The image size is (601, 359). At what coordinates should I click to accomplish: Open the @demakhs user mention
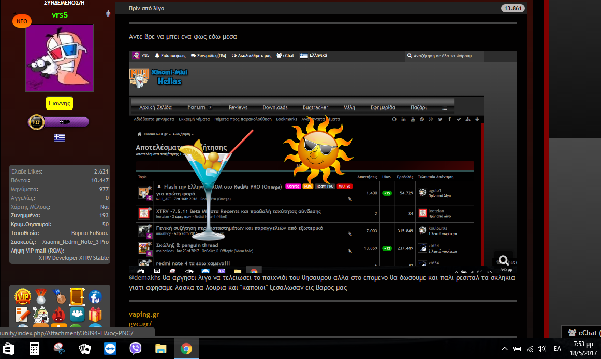click(x=144, y=277)
